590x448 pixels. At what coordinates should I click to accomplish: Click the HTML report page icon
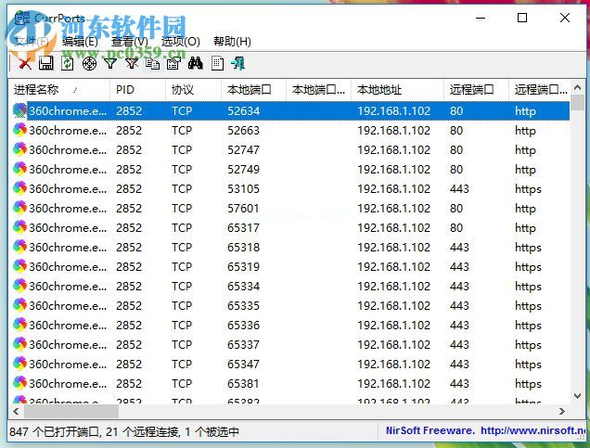tap(217, 63)
